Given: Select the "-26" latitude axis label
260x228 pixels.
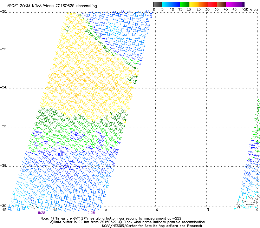Looking at the screenshot, I should [3, 126].
